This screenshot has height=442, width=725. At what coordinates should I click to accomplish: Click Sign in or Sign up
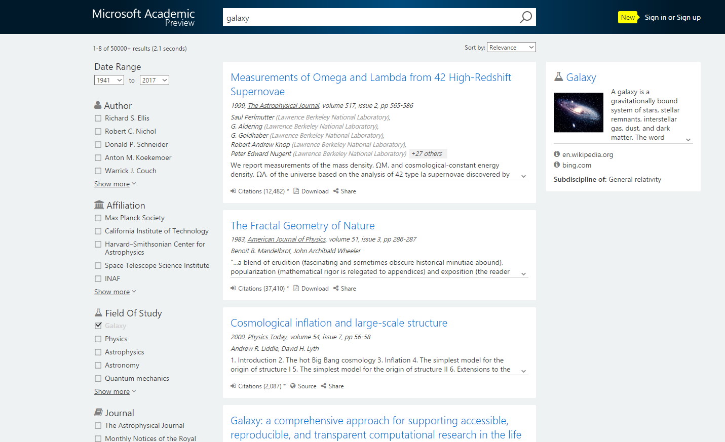[673, 17]
